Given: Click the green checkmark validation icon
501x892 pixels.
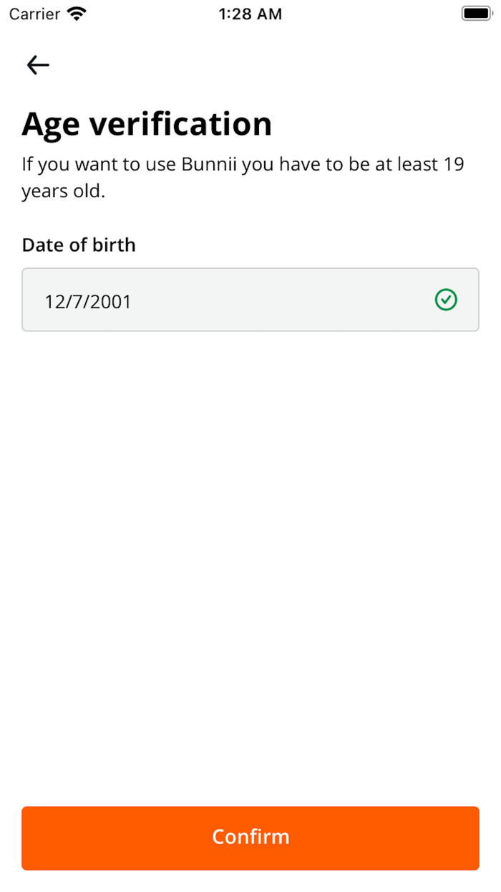Looking at the screenshot, I should coord(446,300).
